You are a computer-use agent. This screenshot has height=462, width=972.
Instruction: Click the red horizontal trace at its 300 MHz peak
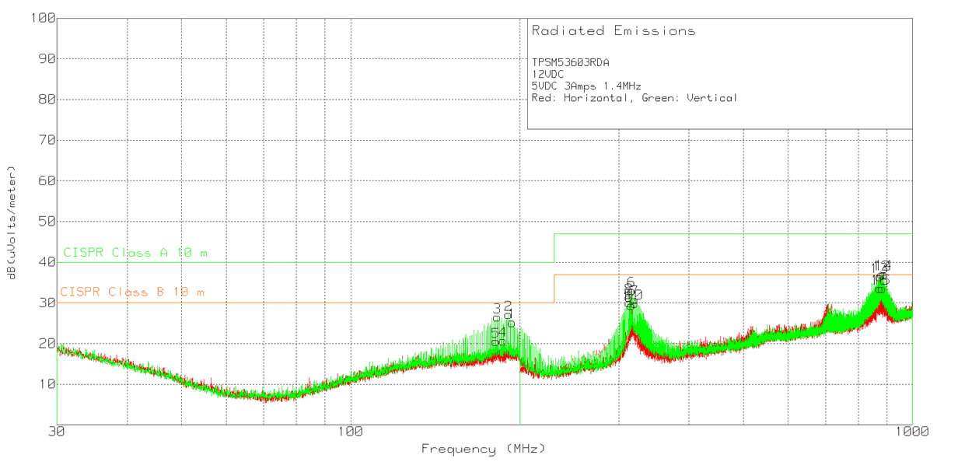point(631,330)
